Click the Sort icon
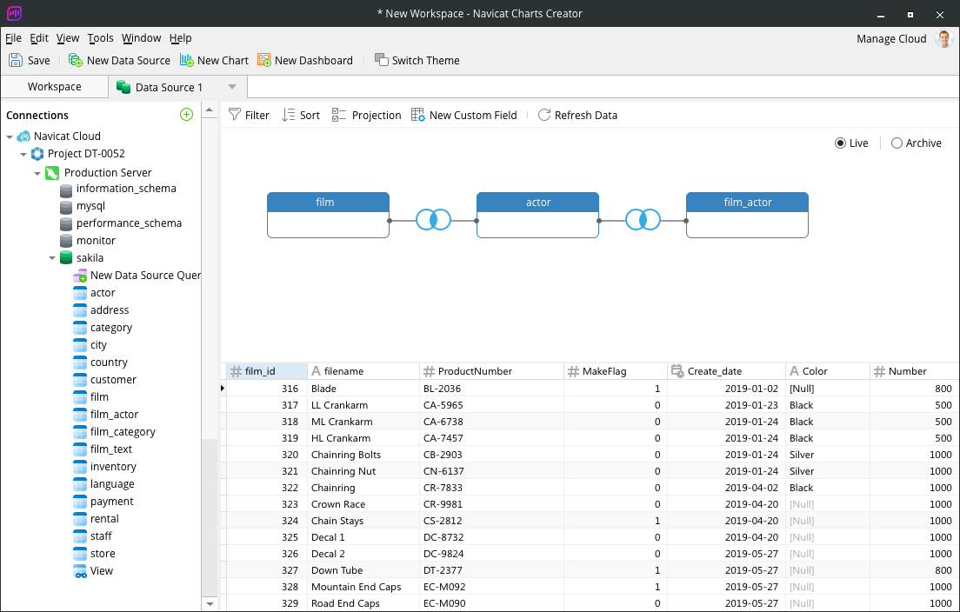The width and height of the screenshot is (960, 612). pyautogui.click(x=289, y=115)
